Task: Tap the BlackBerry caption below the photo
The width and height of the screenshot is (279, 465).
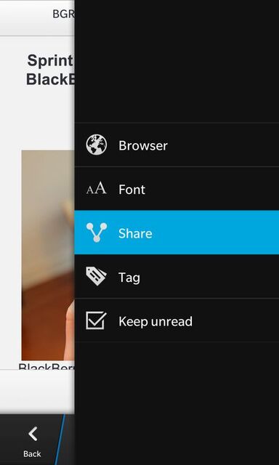Action: pos(46,367)
